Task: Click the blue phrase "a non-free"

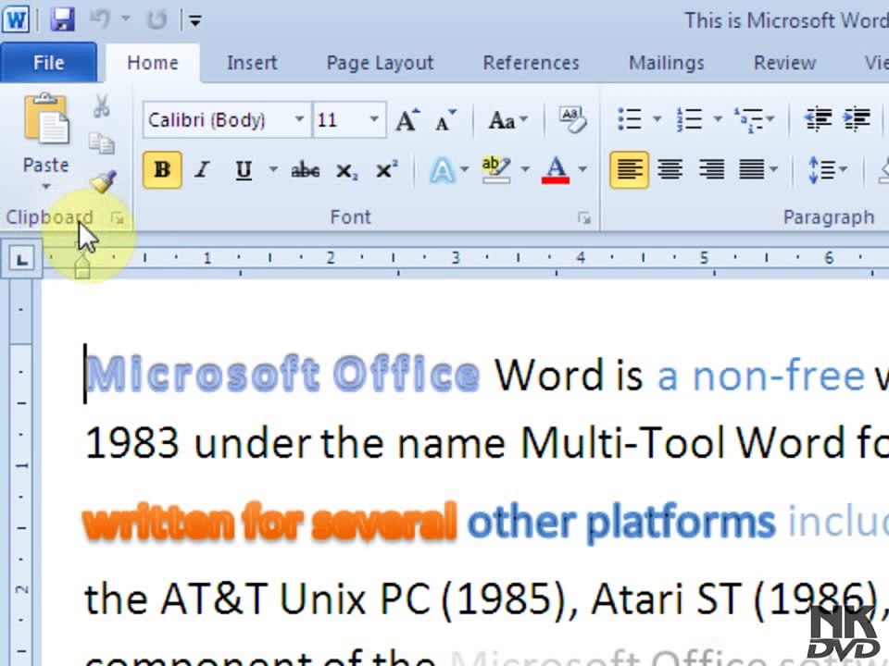Action: click(x=761, y=376)
